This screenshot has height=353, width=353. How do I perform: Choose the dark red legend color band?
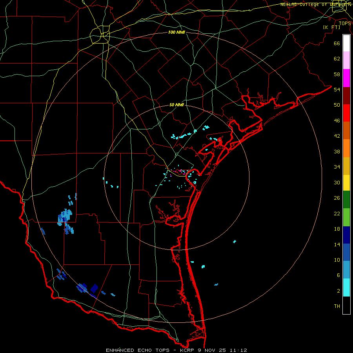346,95
